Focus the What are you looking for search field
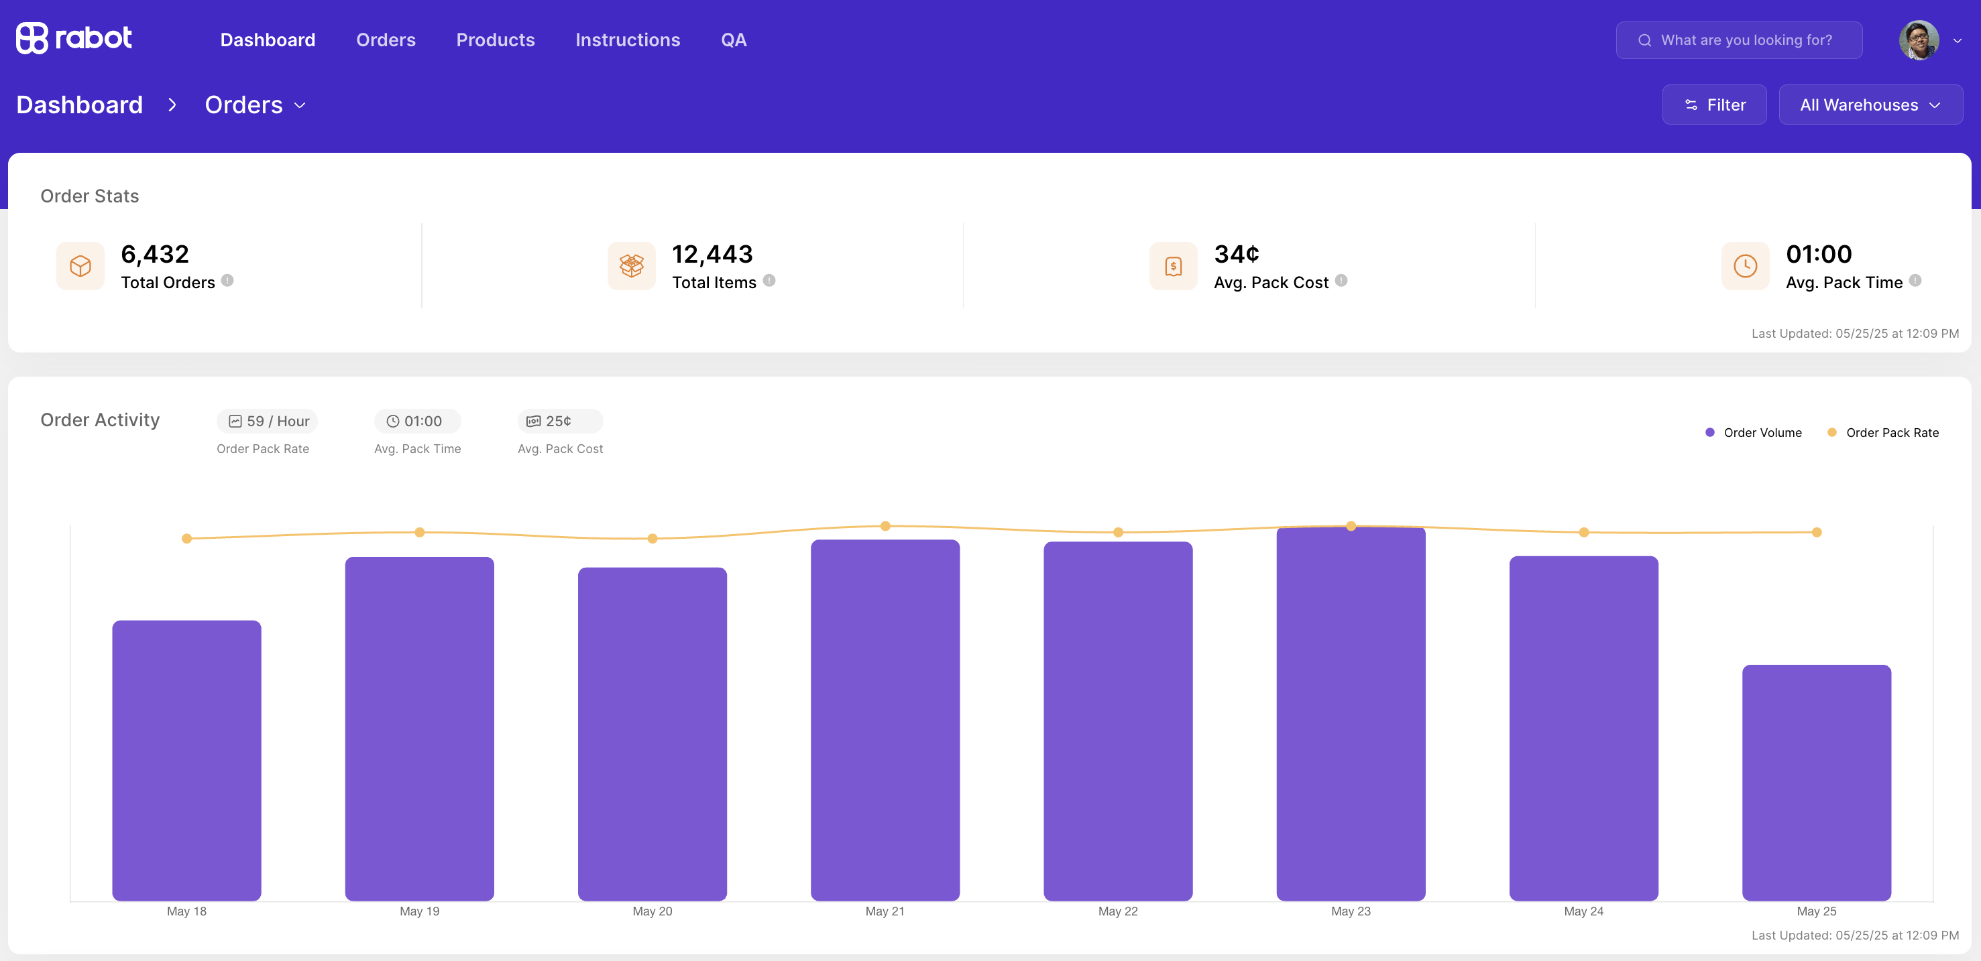Viewport: 1981px width, 961px height. pos(1739,40)
